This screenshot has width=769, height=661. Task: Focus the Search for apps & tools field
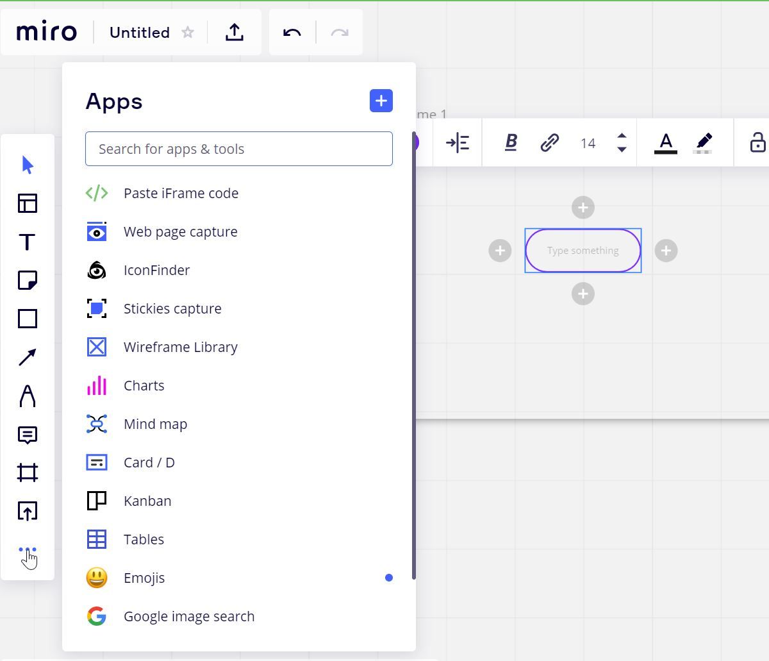(239, 149)
